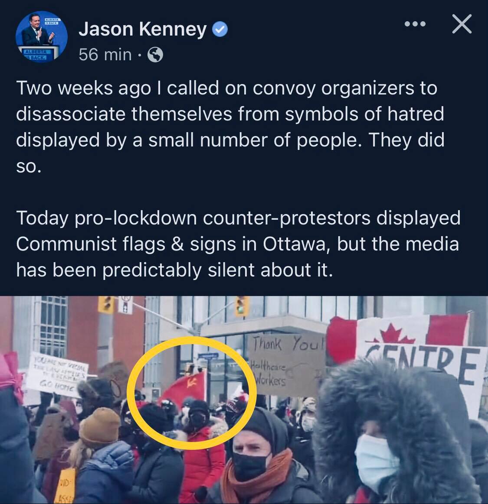The width and height of the screenshot is (488, 504).
Task: Open the three-dot more options menu
Action: pyautogui.click(x=415, y=24)
